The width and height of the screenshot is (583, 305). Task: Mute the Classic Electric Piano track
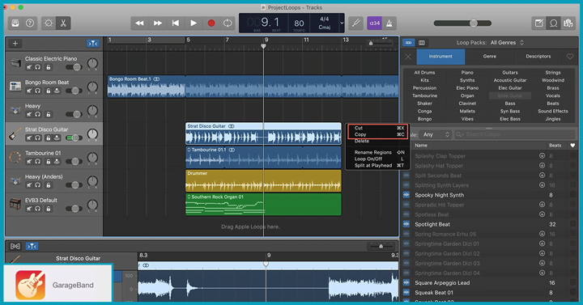point(29,67)
